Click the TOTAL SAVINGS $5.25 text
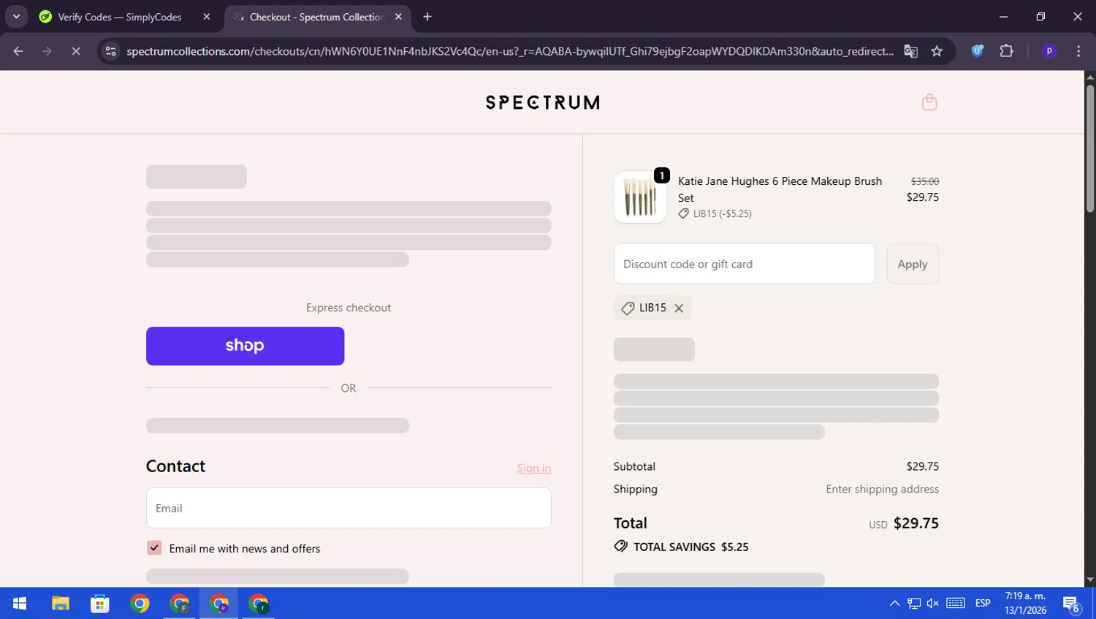Image resolution: width=1096 pixels, height=619 pixels. coord(690,547)
